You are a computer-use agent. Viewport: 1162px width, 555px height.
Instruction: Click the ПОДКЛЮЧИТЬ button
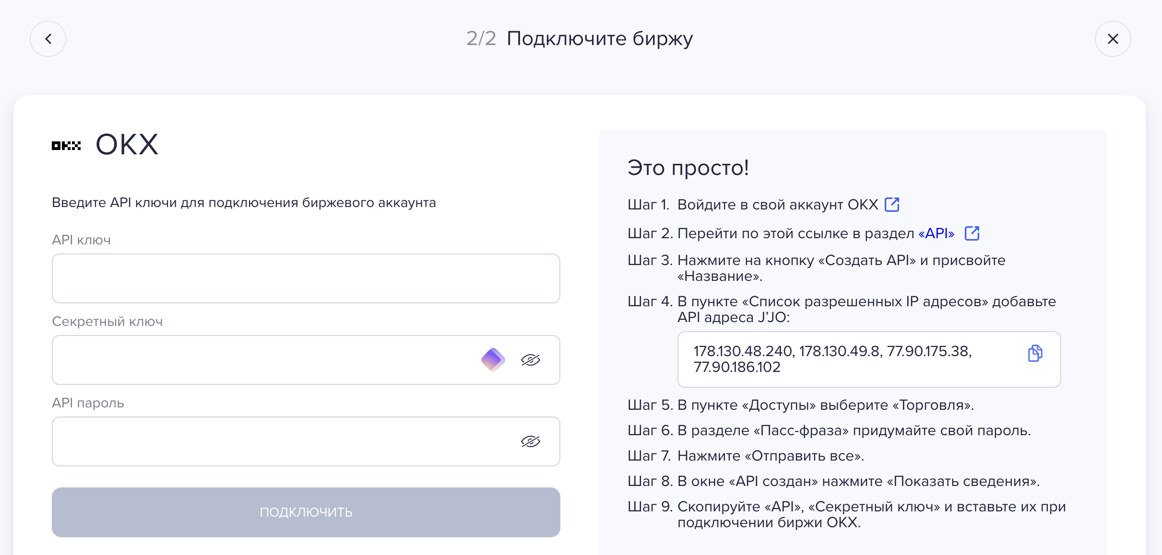pos(306,512)
